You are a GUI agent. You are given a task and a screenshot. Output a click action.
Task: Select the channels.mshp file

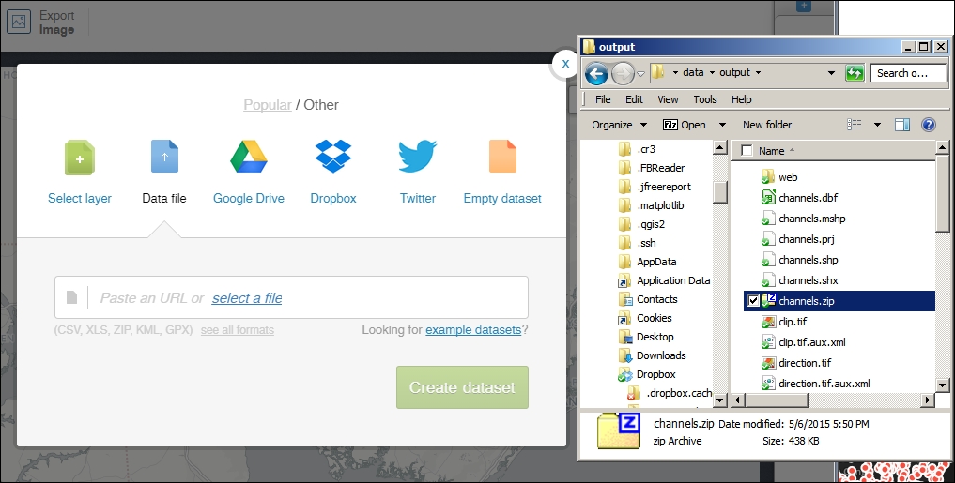coord(803,219)
